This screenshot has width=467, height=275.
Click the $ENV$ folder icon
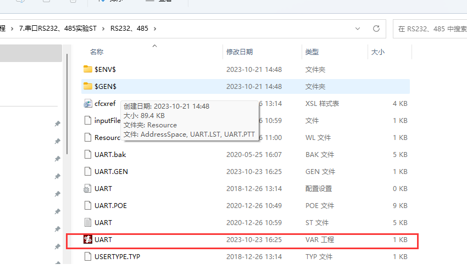pyautogui.click(x=87, y=69)
